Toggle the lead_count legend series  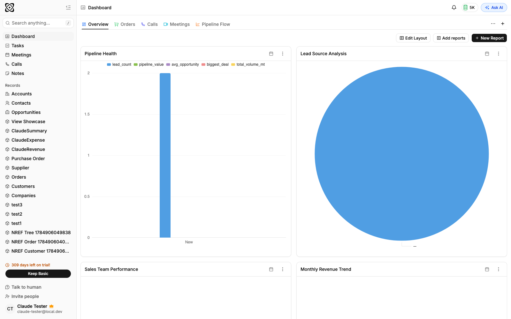[119, 64]
